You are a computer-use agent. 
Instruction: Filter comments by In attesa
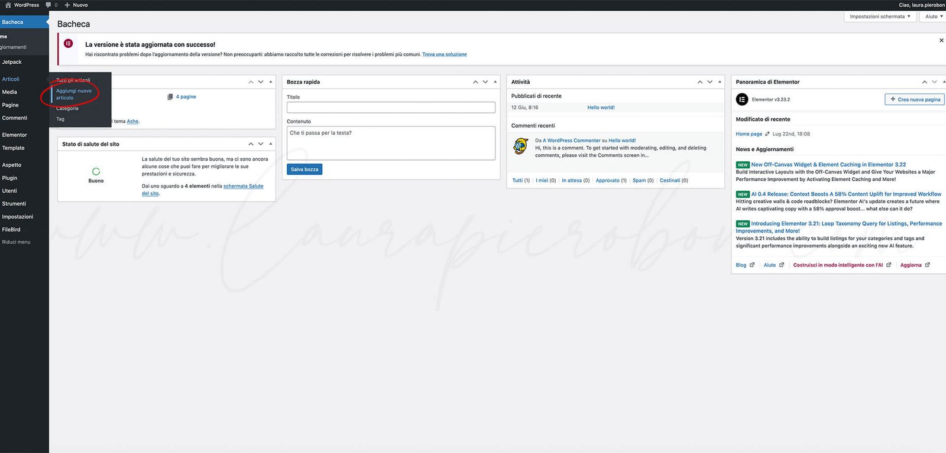point(572,181)
